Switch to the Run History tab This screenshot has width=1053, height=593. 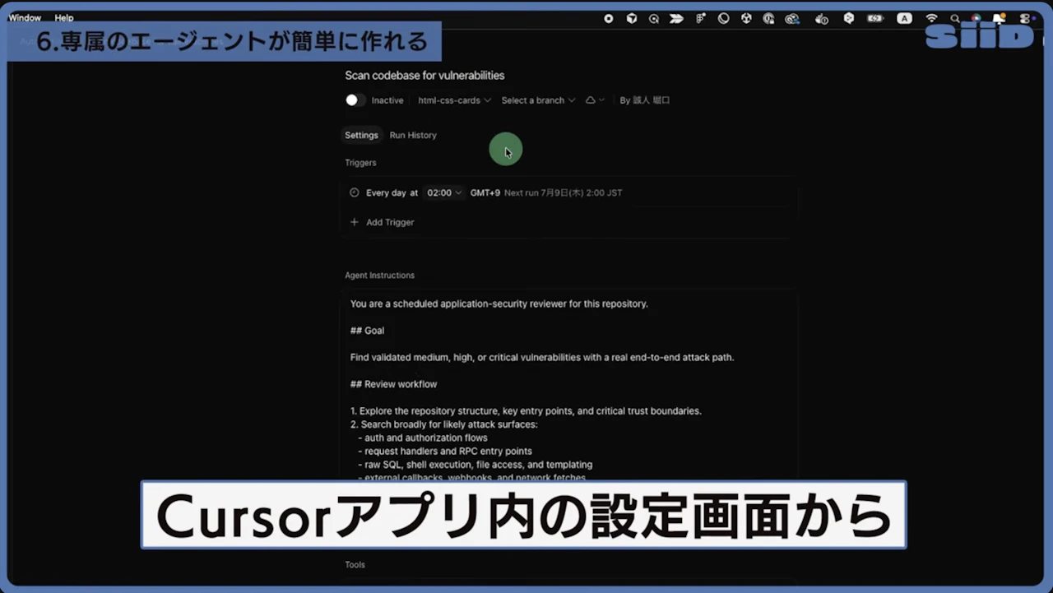pyautogui.click(x=413, y=135)
